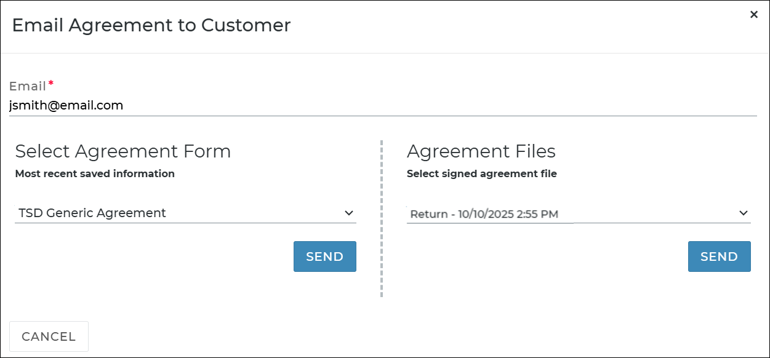Click the red required asterisk by Email
This screenshot has height=358, width=770.
tap(51, 84)
